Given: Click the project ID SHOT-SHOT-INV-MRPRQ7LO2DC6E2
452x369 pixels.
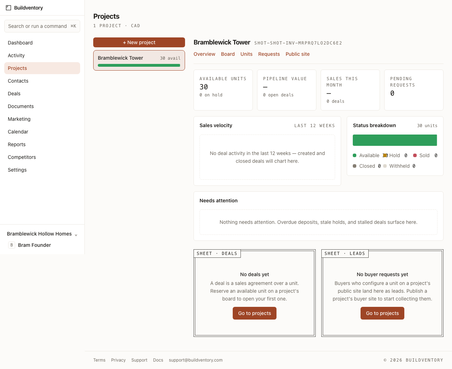Looking at the screenshot, I should coord(298,43).
